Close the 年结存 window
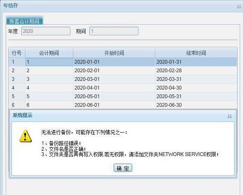Screen dimensions: 243x195 point(239,7)
